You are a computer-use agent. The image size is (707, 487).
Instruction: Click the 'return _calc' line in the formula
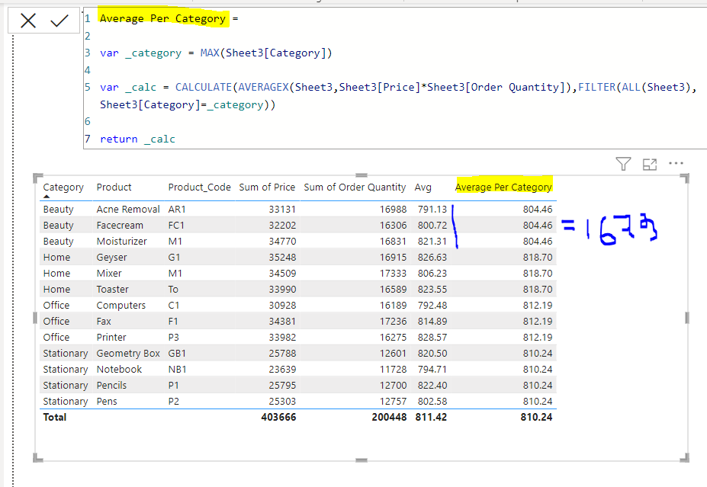137,139
